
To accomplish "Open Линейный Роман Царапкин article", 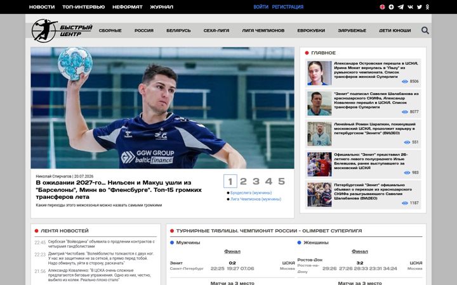I will 375,129.
